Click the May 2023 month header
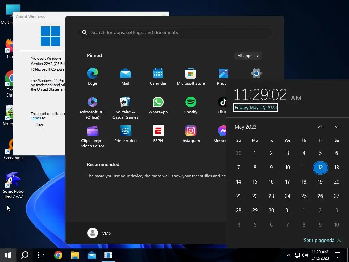Screen dimensions: 349x262 245,127
